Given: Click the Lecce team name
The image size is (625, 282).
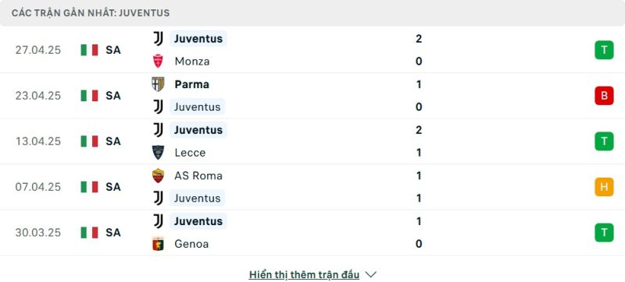Looking at the screenshot, I should coord(190,153).
